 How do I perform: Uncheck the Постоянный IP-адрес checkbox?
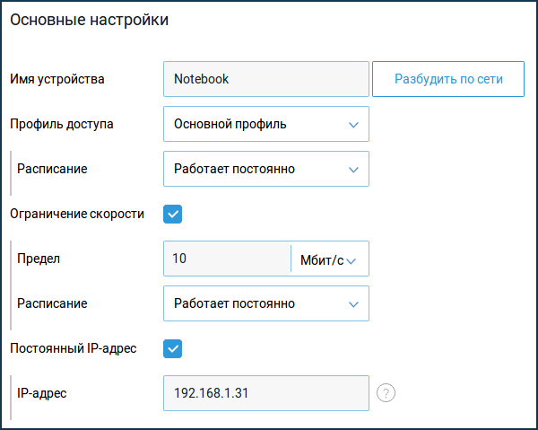coord(173,348)
